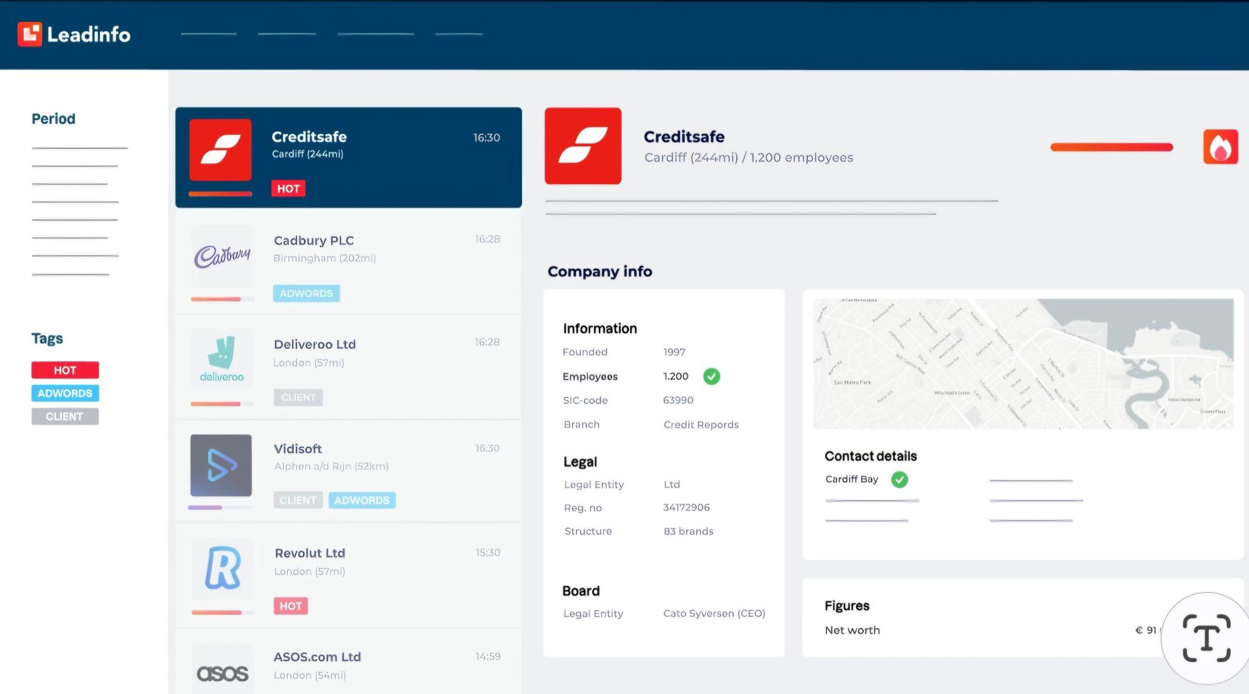
Task: Click the Leadinfo brand name text
Action: (x=89, y=35)
